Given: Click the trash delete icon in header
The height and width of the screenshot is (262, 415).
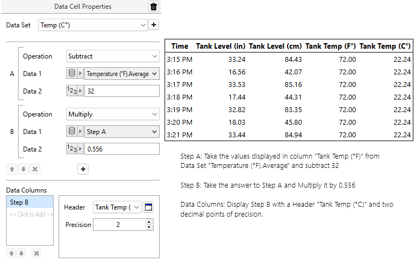Looking at the screenshot, I should [x=154, y=7].
